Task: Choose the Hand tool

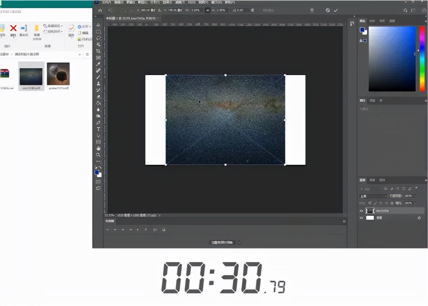Action: click(x=98, y=148)
